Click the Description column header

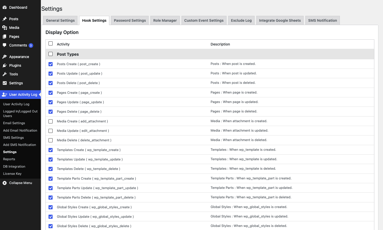click(220, 44)
